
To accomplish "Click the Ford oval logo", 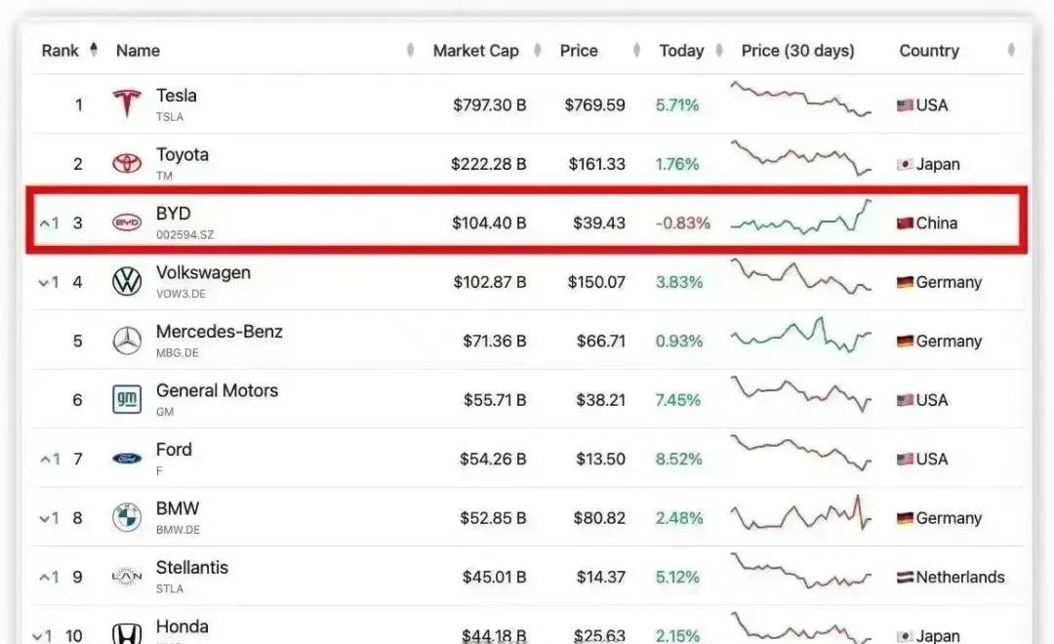I will [x=127, y=459].
